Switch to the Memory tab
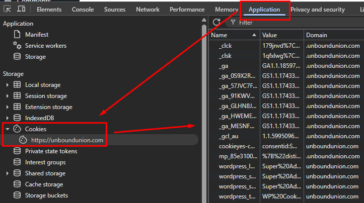This screenshot has height=203, width=364. pyautogui.click(x=227, y=10)
